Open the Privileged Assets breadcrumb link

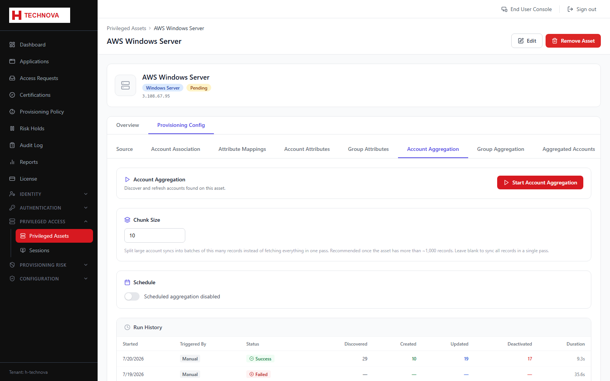click(127, 28)
